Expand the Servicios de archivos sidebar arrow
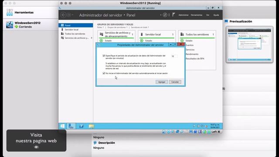The image size is (279, 157). (x=92, y=38)
